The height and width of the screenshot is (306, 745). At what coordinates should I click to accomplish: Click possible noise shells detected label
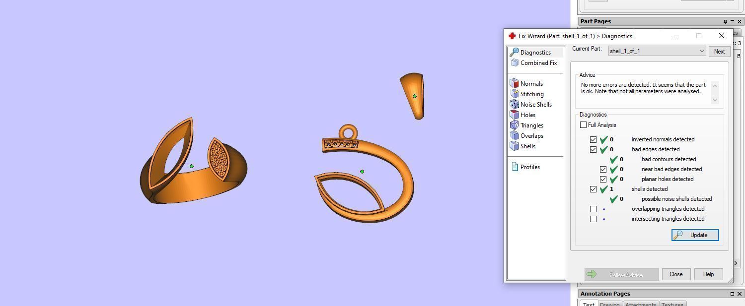676,199
